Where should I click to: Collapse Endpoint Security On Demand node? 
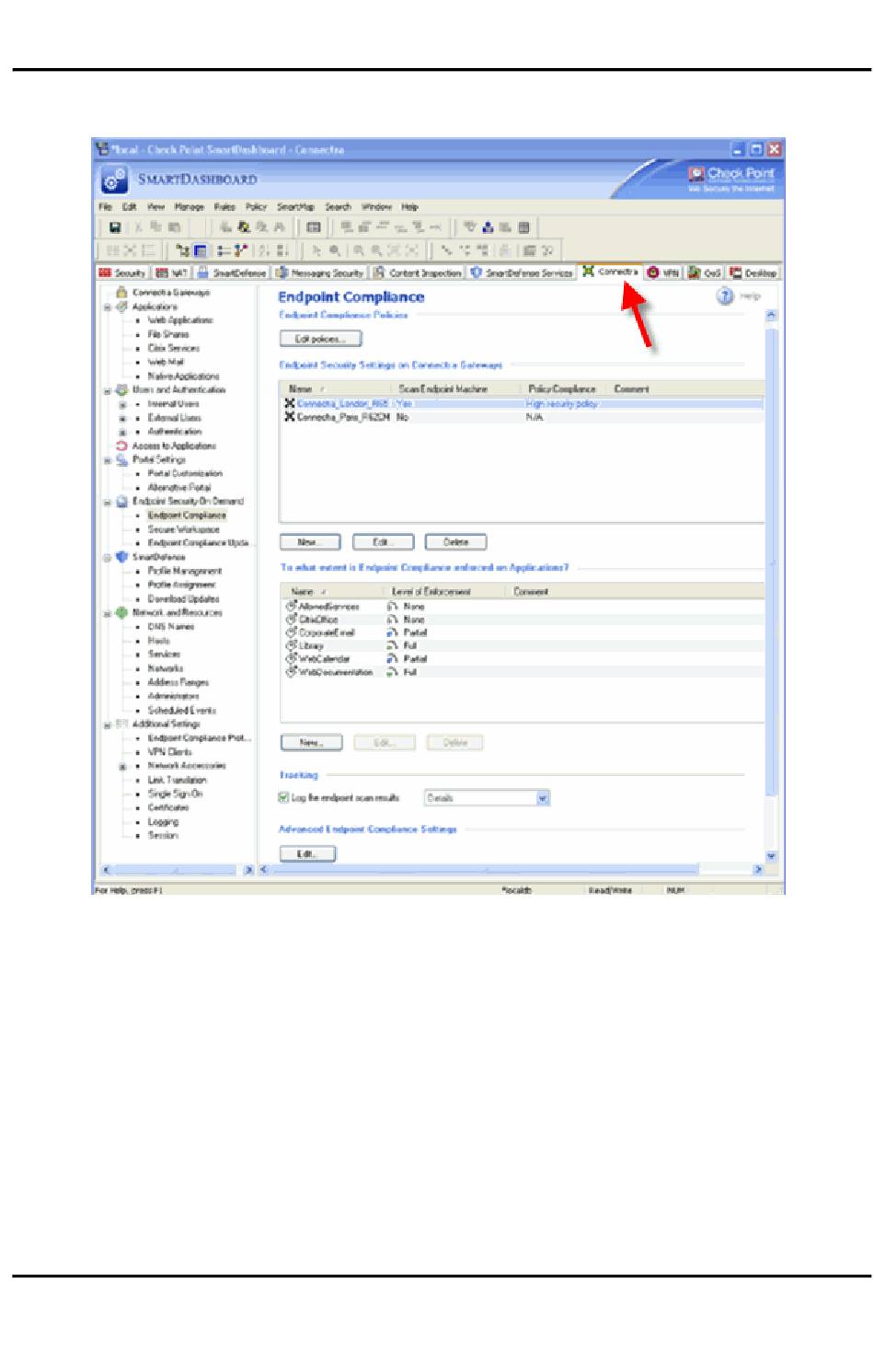pyautogui.click(x=108, y=502)
